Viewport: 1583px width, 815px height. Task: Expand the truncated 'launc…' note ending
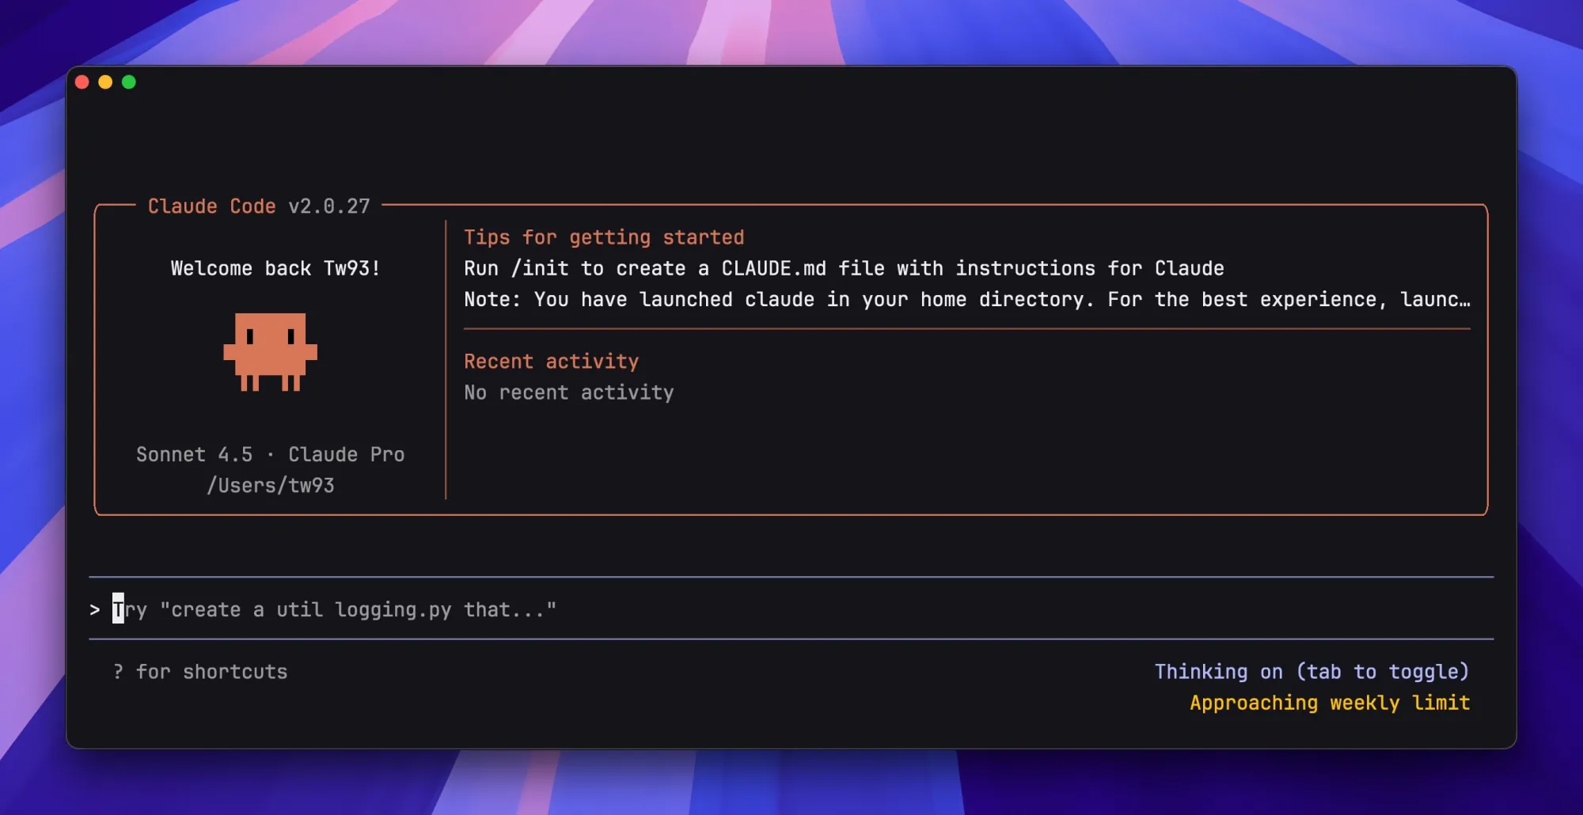pos(1435,300)
